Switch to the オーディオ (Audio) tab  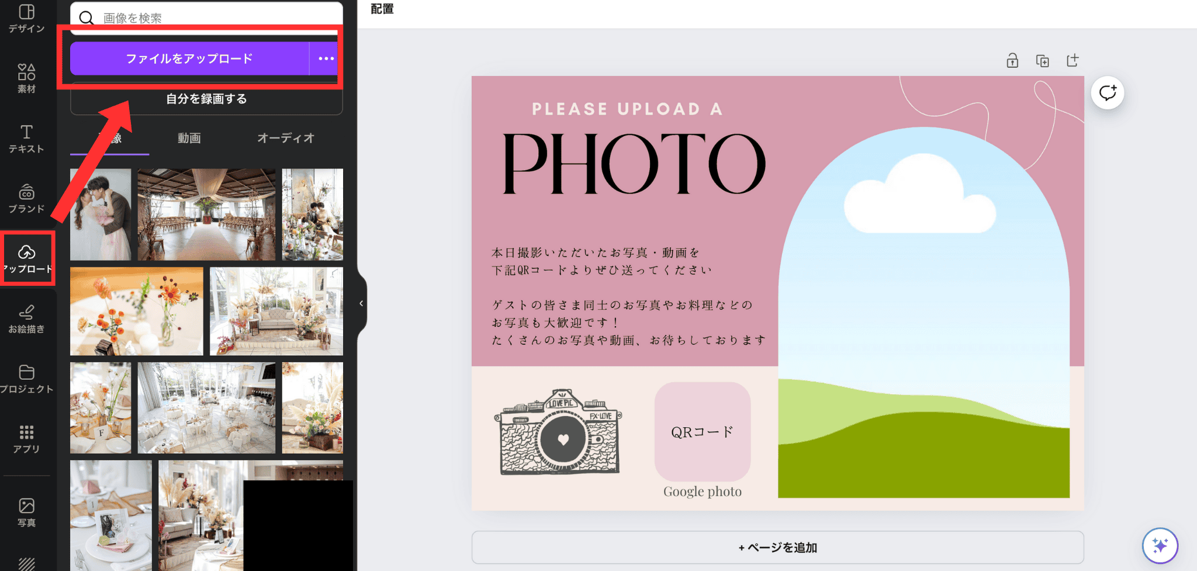(x=286, y=138)
